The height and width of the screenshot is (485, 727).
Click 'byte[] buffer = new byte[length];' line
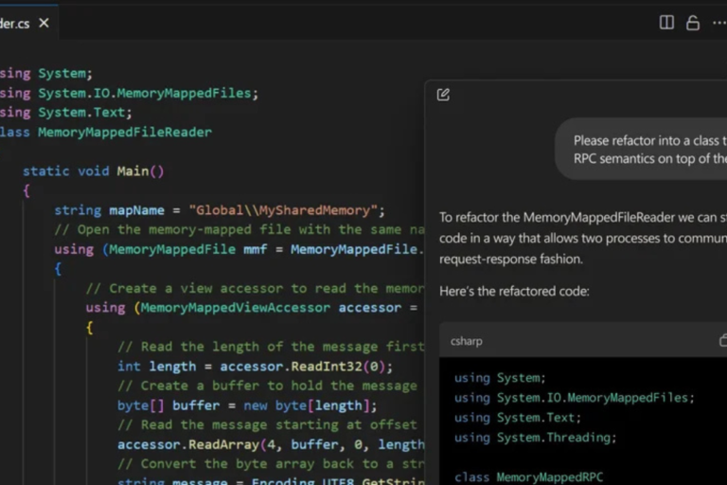(x=247, y=405)
